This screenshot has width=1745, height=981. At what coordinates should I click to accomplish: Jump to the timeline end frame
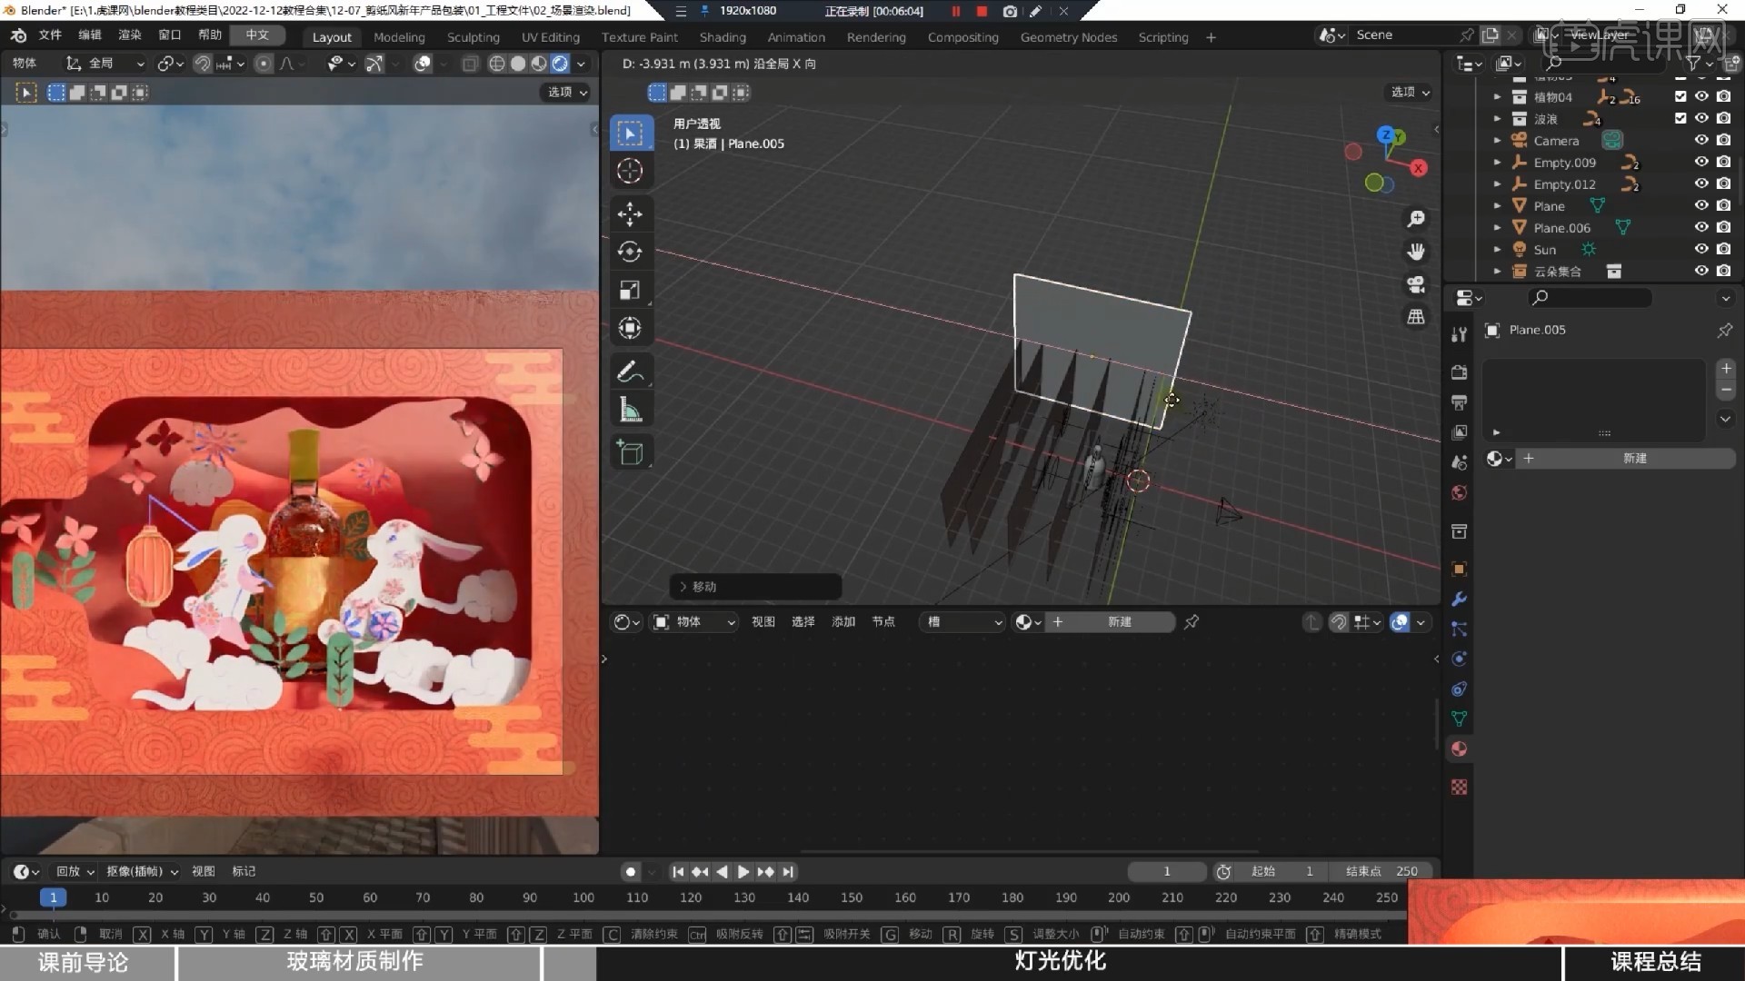point(788,872)
